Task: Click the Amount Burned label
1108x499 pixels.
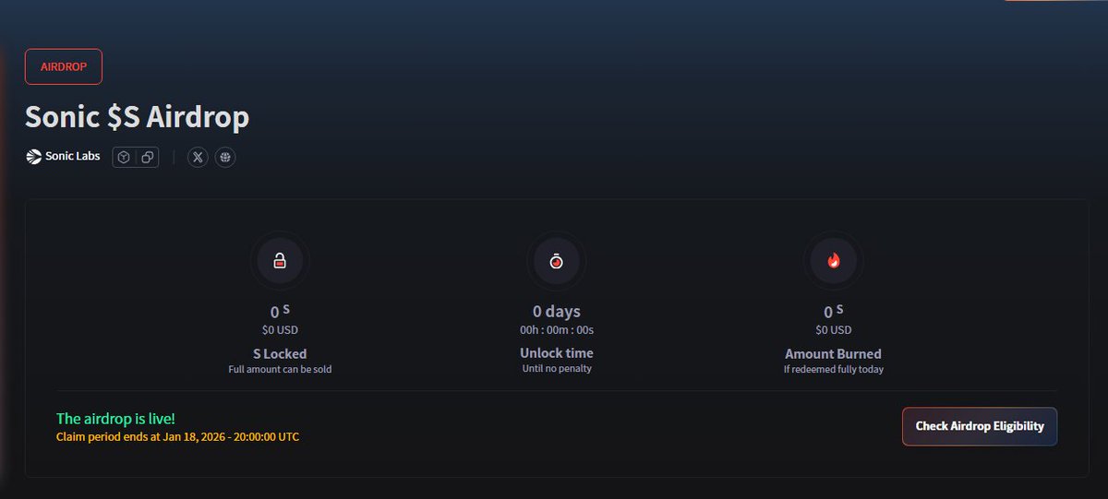Action: (834, 353)
